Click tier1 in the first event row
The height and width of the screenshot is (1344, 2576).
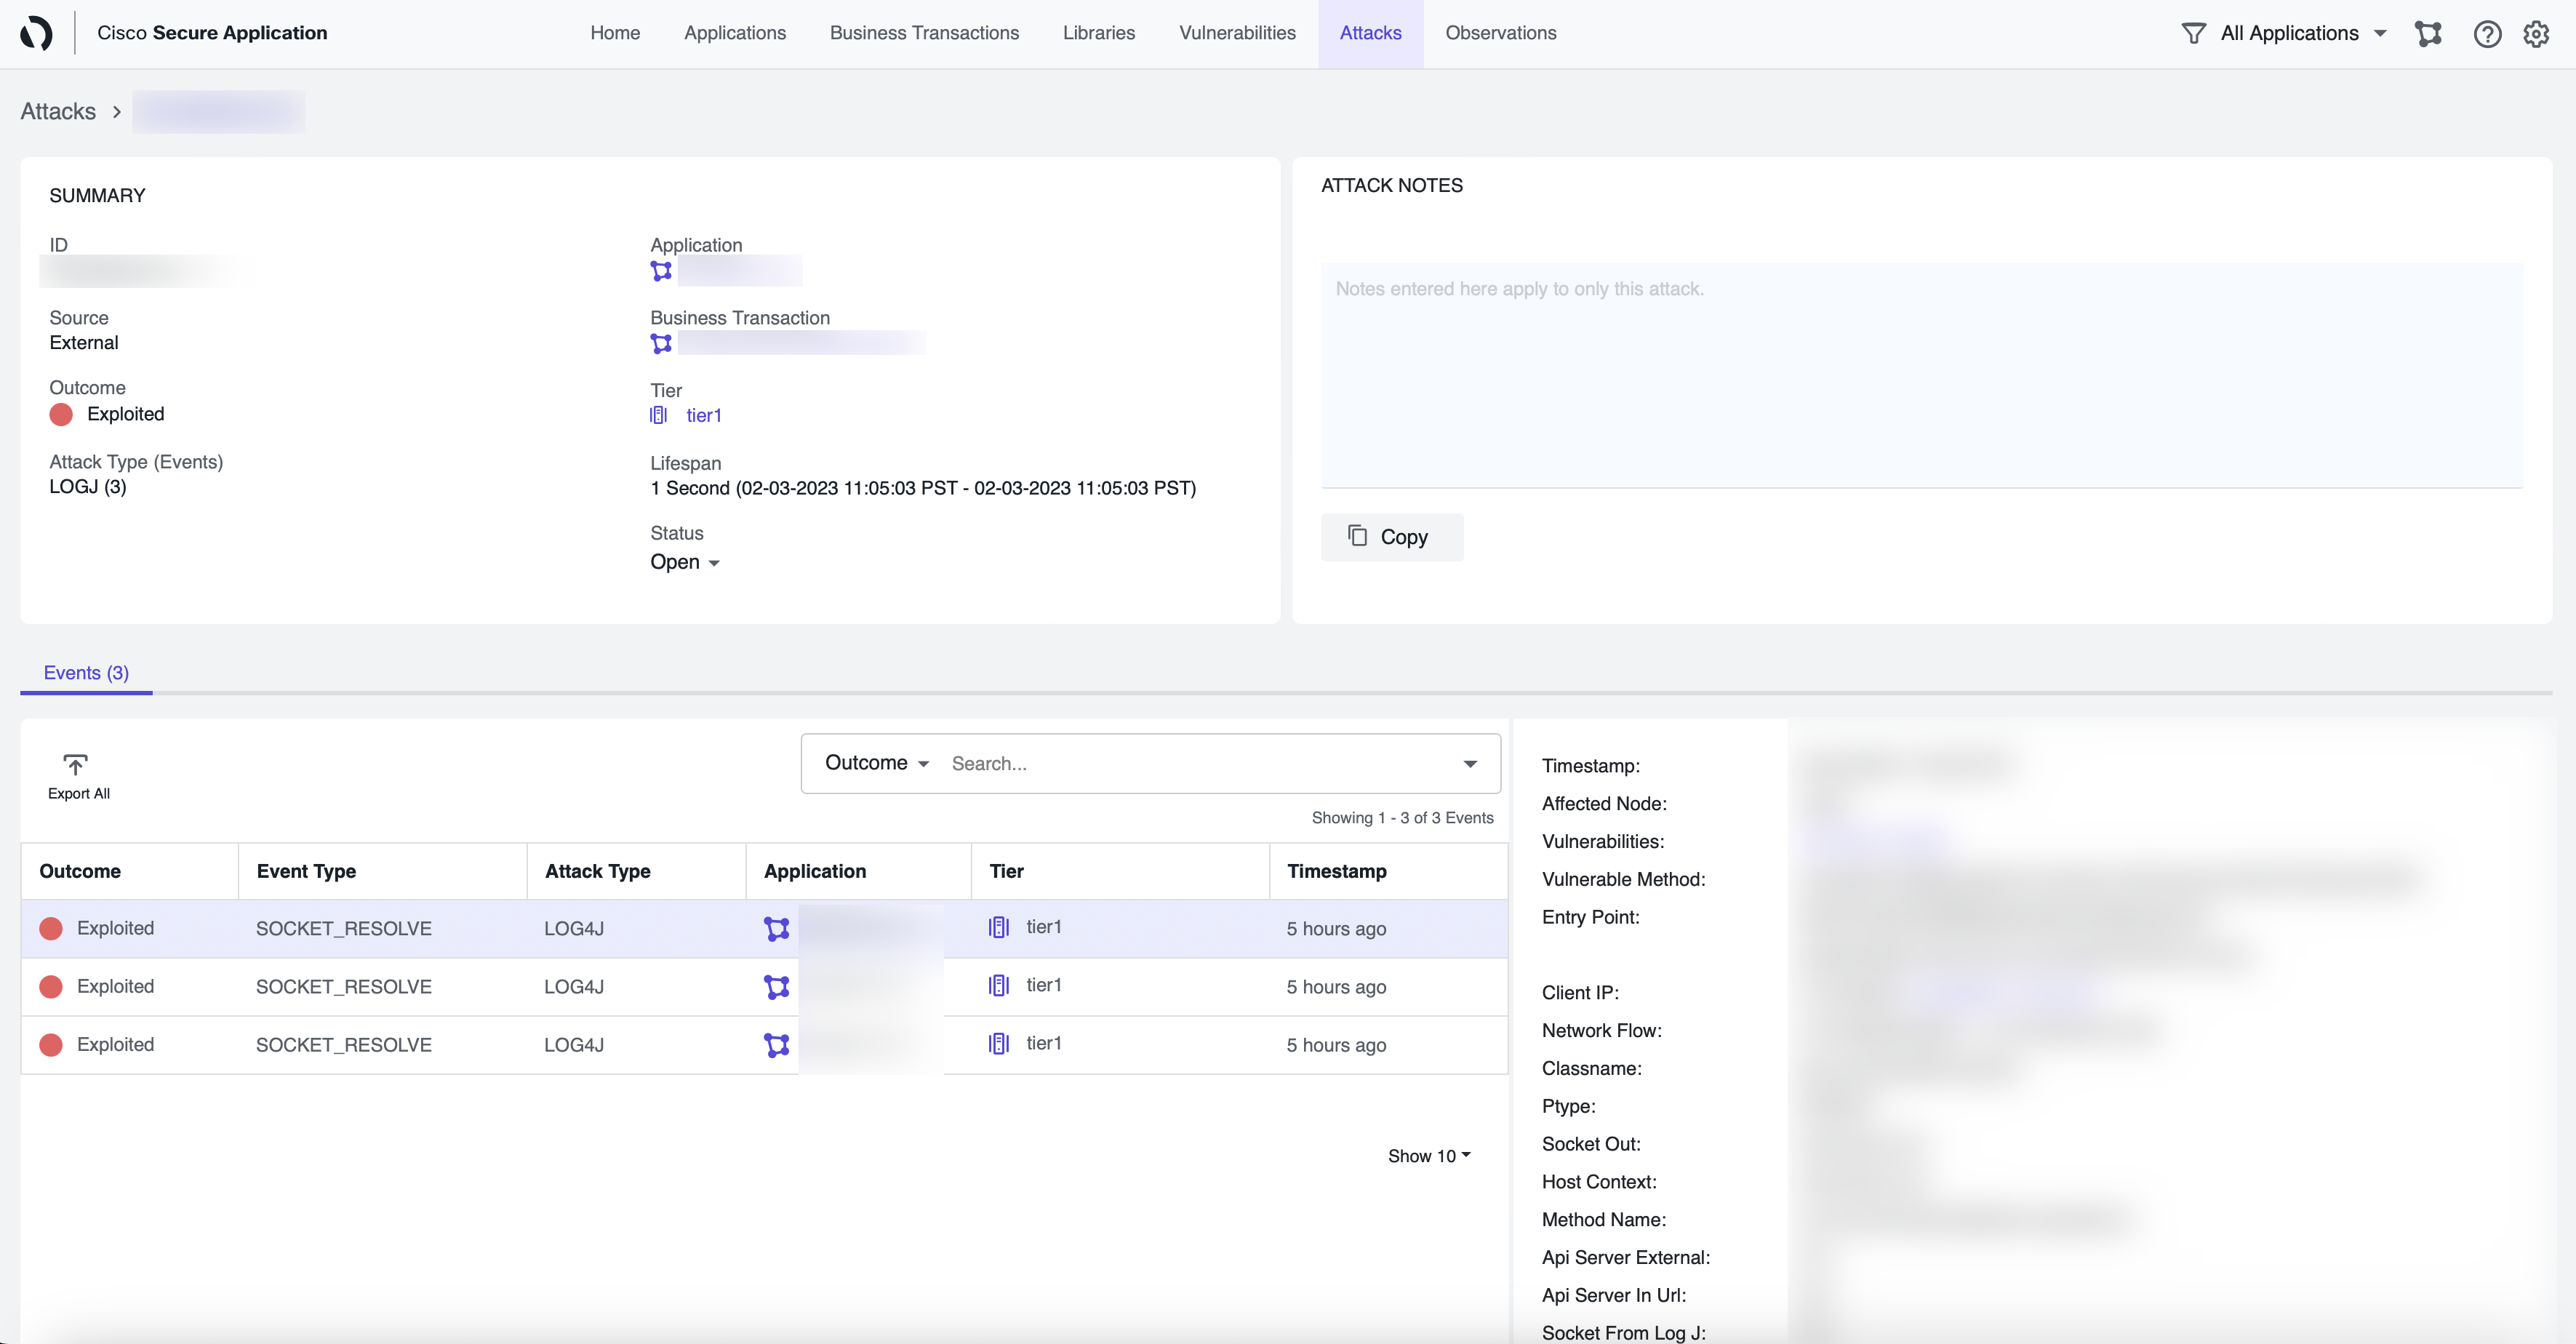coord(1044,927)
